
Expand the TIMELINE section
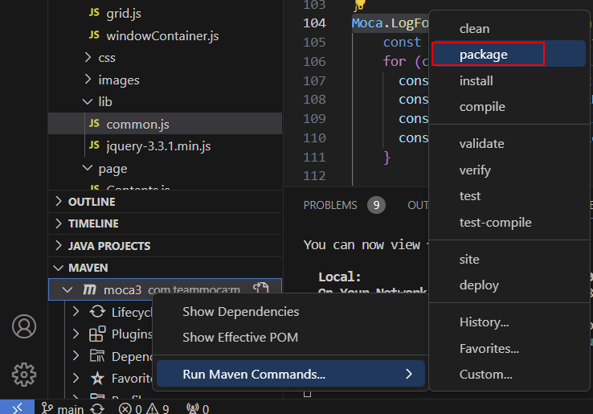58,223
